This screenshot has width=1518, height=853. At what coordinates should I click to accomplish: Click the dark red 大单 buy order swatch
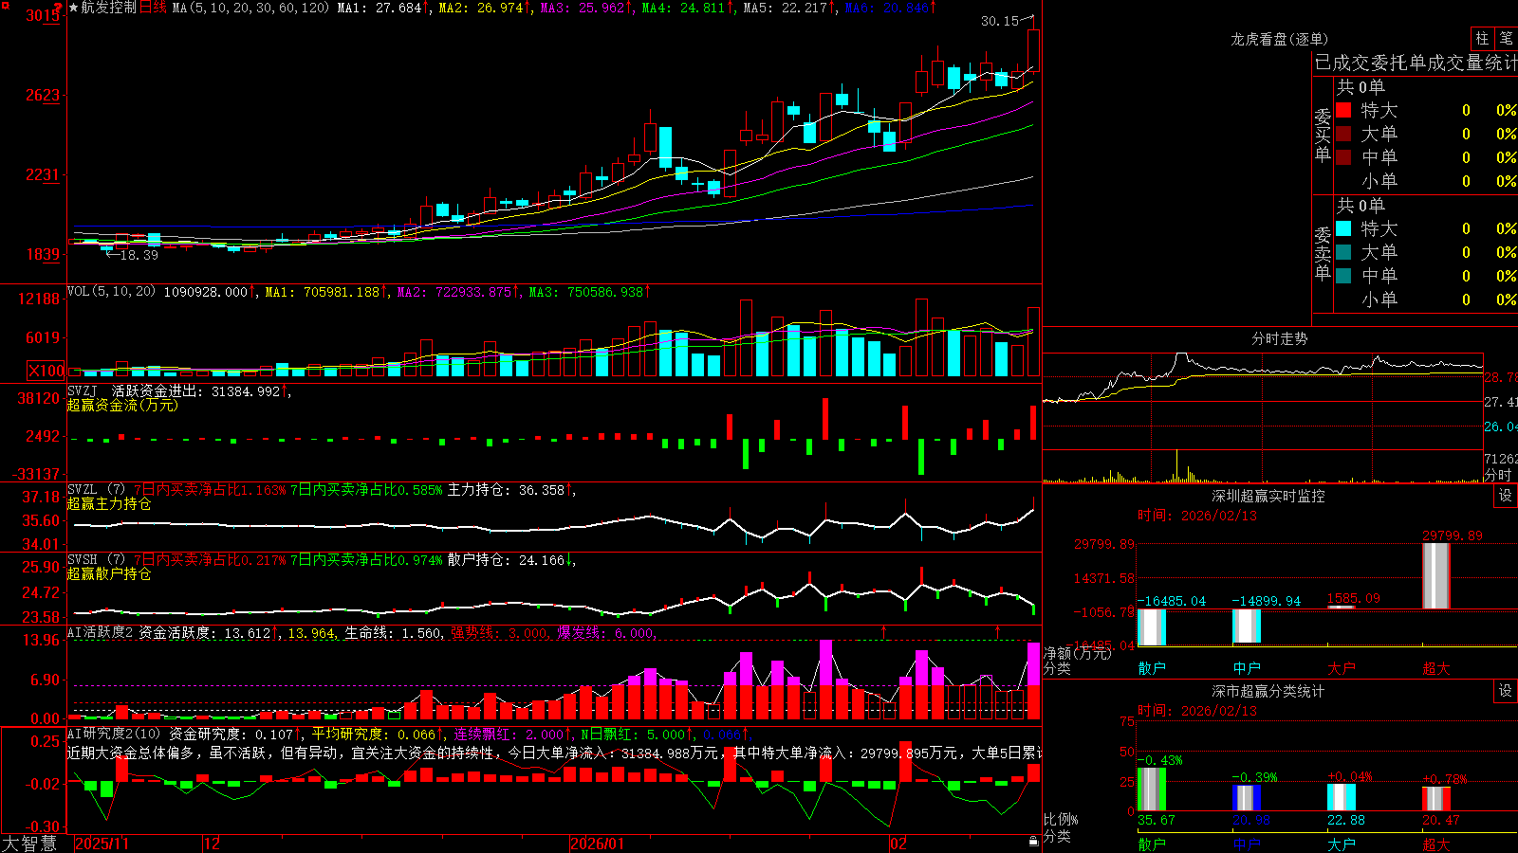(1343, 134)
